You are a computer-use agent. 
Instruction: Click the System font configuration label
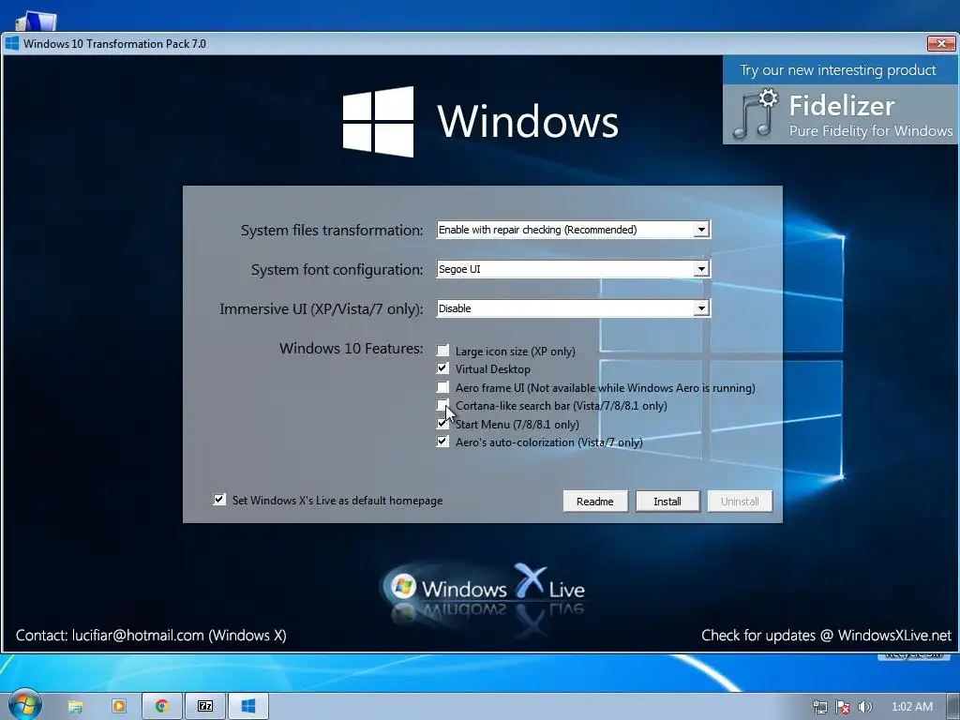point(337,269)
